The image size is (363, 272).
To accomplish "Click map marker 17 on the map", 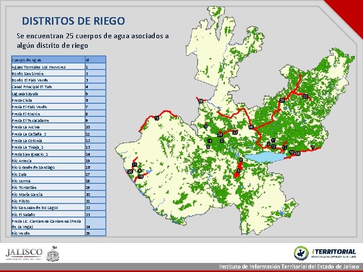I will [x=285, y=148].
